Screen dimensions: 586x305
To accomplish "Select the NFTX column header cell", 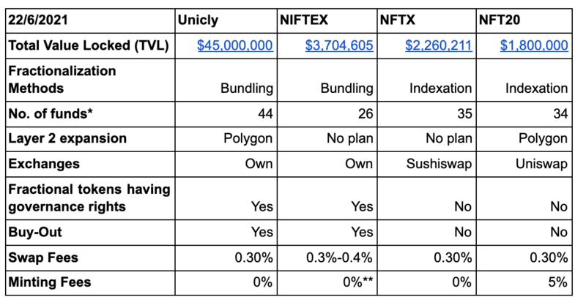I will tap(427, 20).
